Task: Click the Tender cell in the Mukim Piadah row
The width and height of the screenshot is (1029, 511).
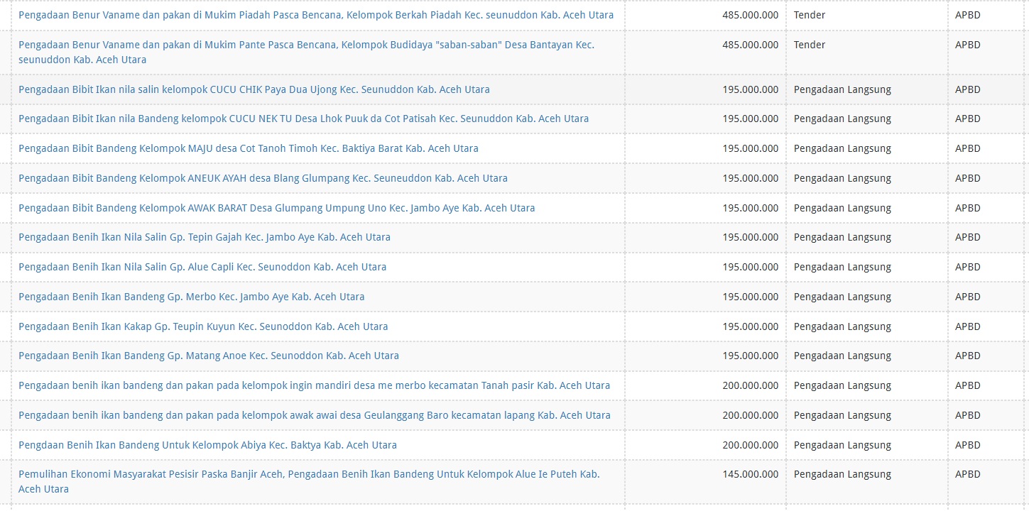Action: (810, 15)
